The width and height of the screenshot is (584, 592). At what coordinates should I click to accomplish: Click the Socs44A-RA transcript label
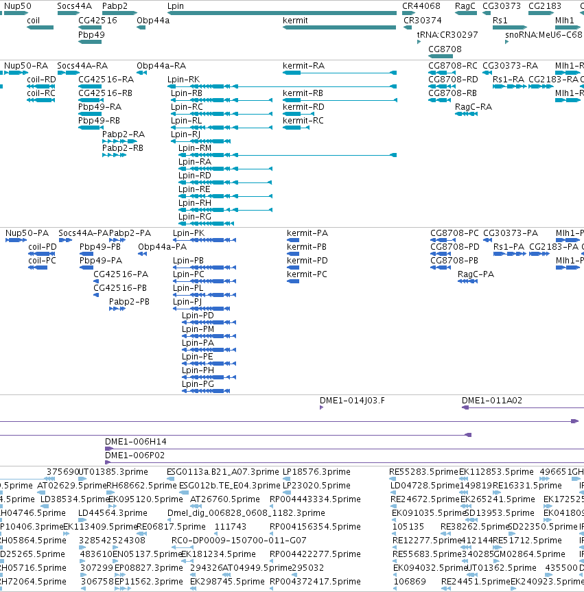(x=82, y=66)
